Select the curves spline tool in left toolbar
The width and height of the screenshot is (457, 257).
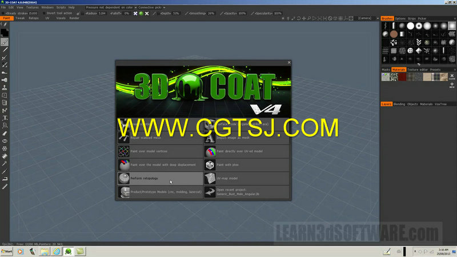point(5,110)
